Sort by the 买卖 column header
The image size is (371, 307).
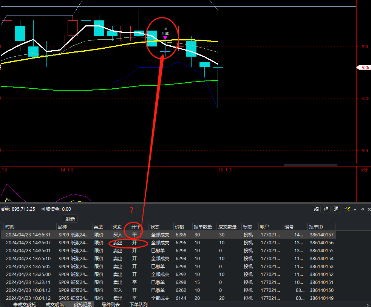tap(121, 227)
